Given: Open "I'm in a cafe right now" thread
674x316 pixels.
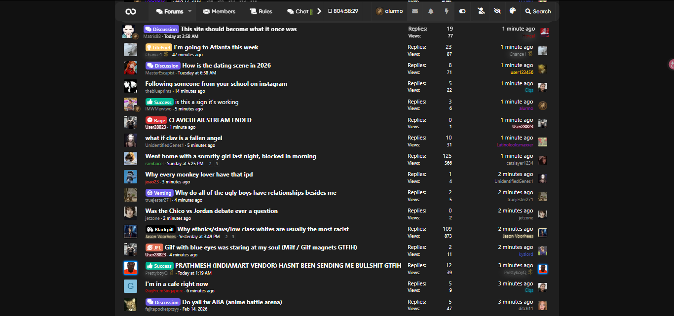Looking at the screenshot, I should 177,284.
